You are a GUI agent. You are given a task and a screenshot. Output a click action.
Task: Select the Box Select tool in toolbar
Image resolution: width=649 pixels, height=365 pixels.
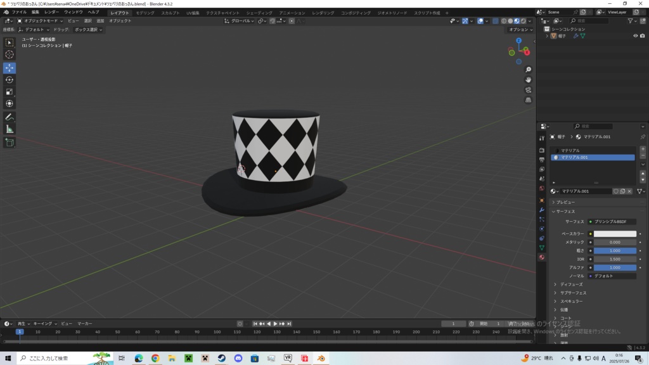[x=9, y=42]
